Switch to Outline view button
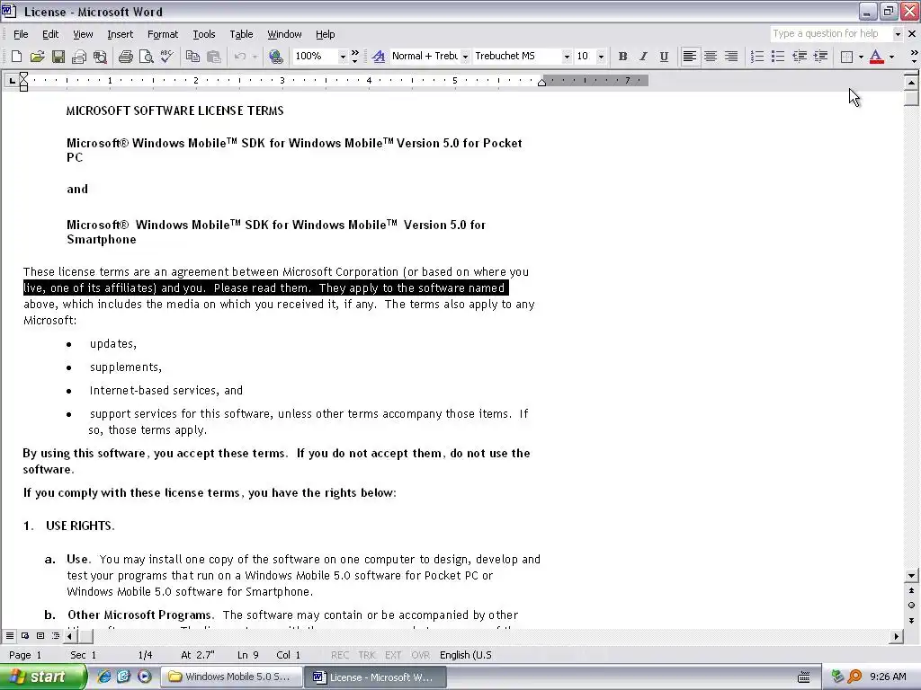Viewport: 921px width, 690px height. point(56,635)
